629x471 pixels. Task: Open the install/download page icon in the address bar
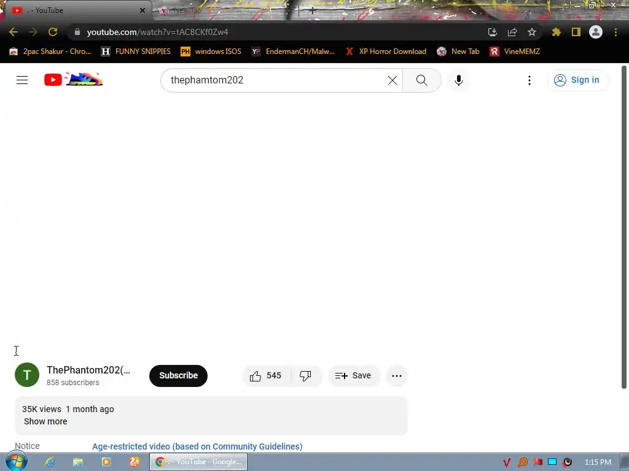pyautogui.click(x=493, y=32)
